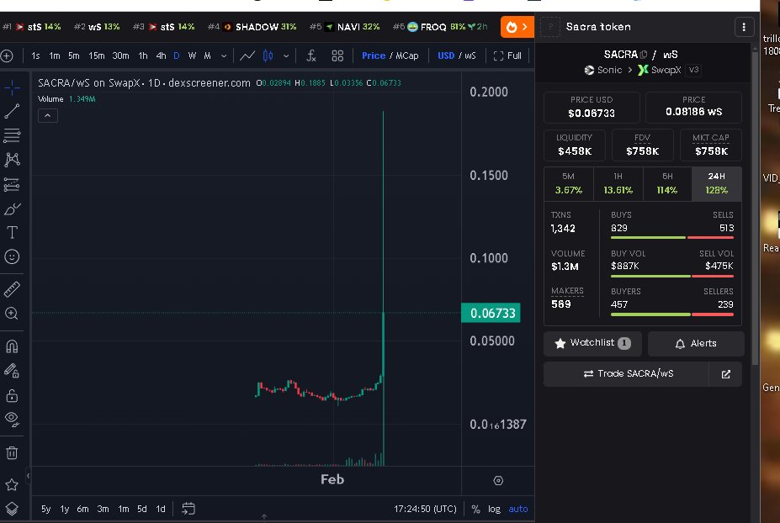Click the add symbol plus icon
The image size is (780, 523).
click(7, 55)
